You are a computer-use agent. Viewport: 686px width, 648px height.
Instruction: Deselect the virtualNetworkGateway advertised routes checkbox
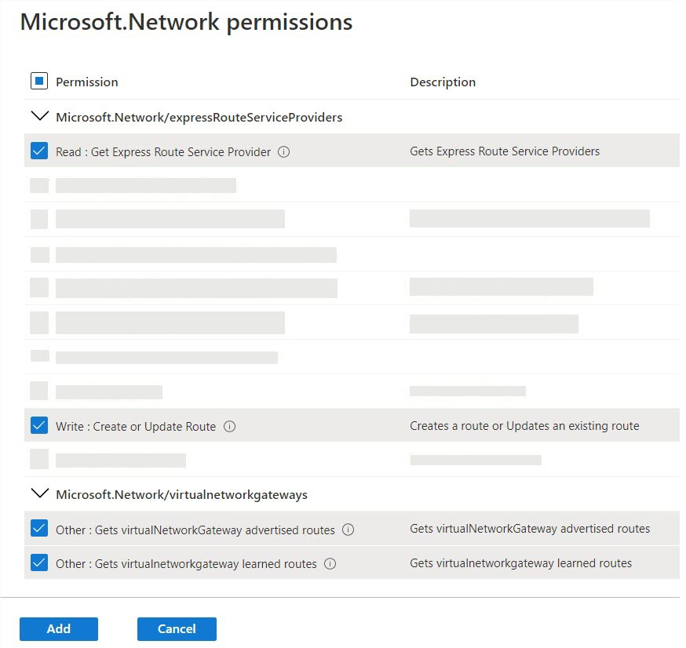pos(39,529)
